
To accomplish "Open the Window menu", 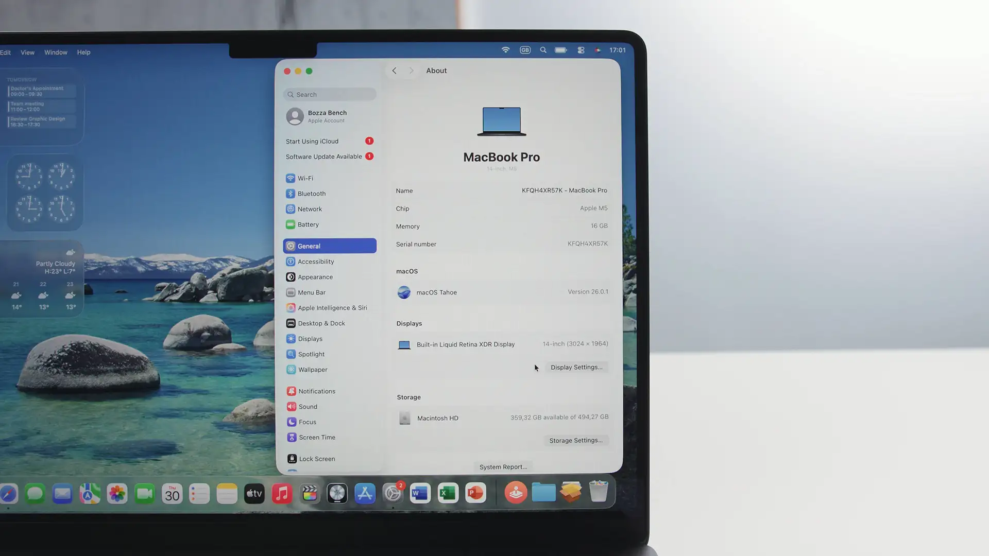I will [56, 53].
